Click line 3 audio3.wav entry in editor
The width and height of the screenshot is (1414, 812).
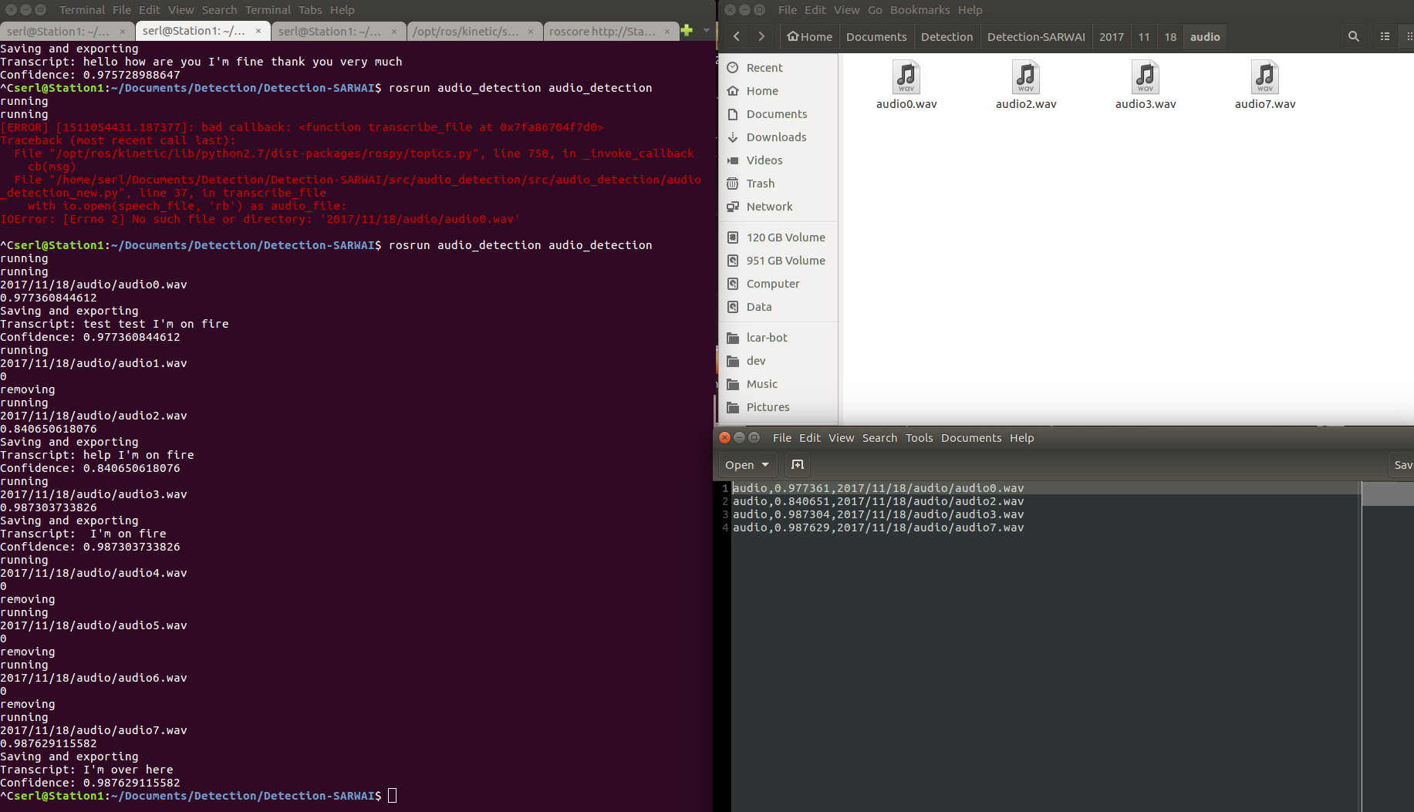(878, 514)
